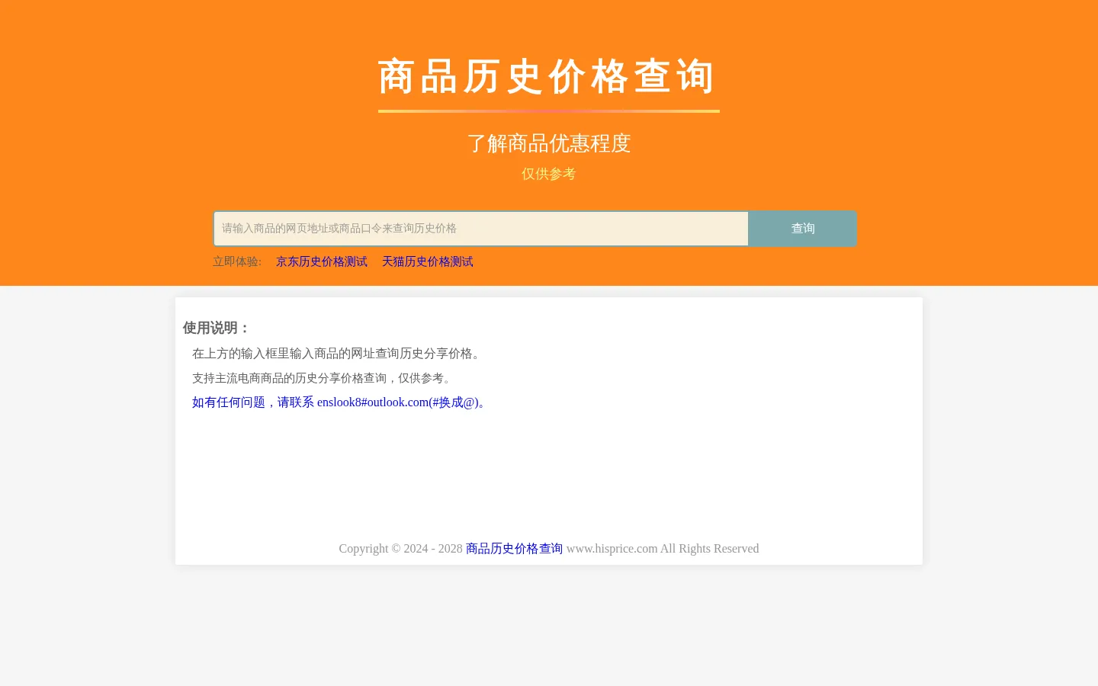The width and height of the screenshot is (1098, 686).
Task: Click the contact email enslook8#outlook.com link
Action: (341, 402)
